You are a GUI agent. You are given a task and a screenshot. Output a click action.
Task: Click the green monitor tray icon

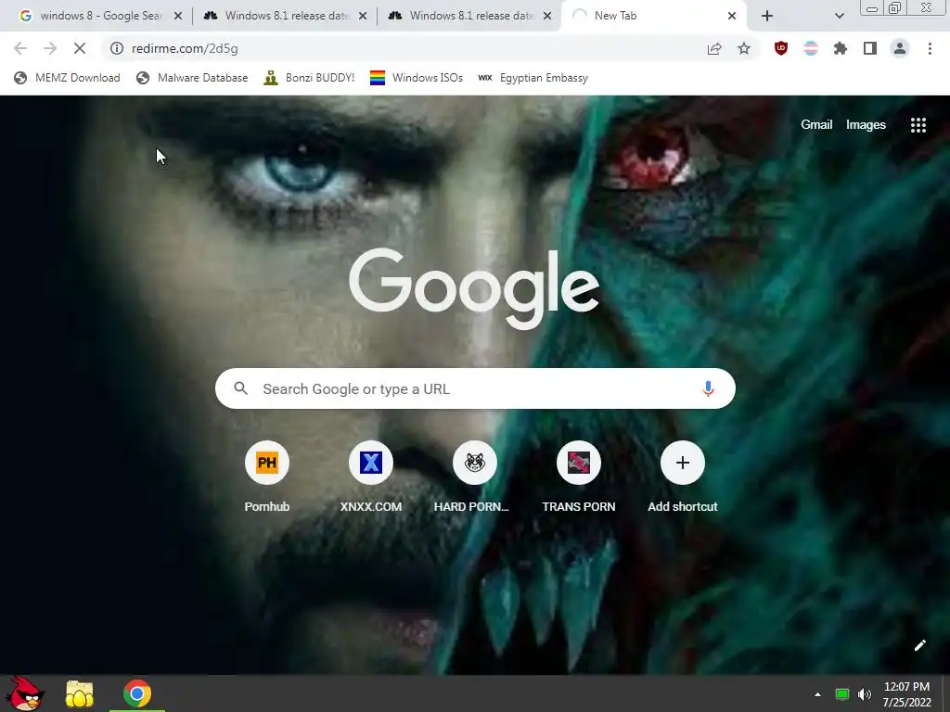click(842, 694)
